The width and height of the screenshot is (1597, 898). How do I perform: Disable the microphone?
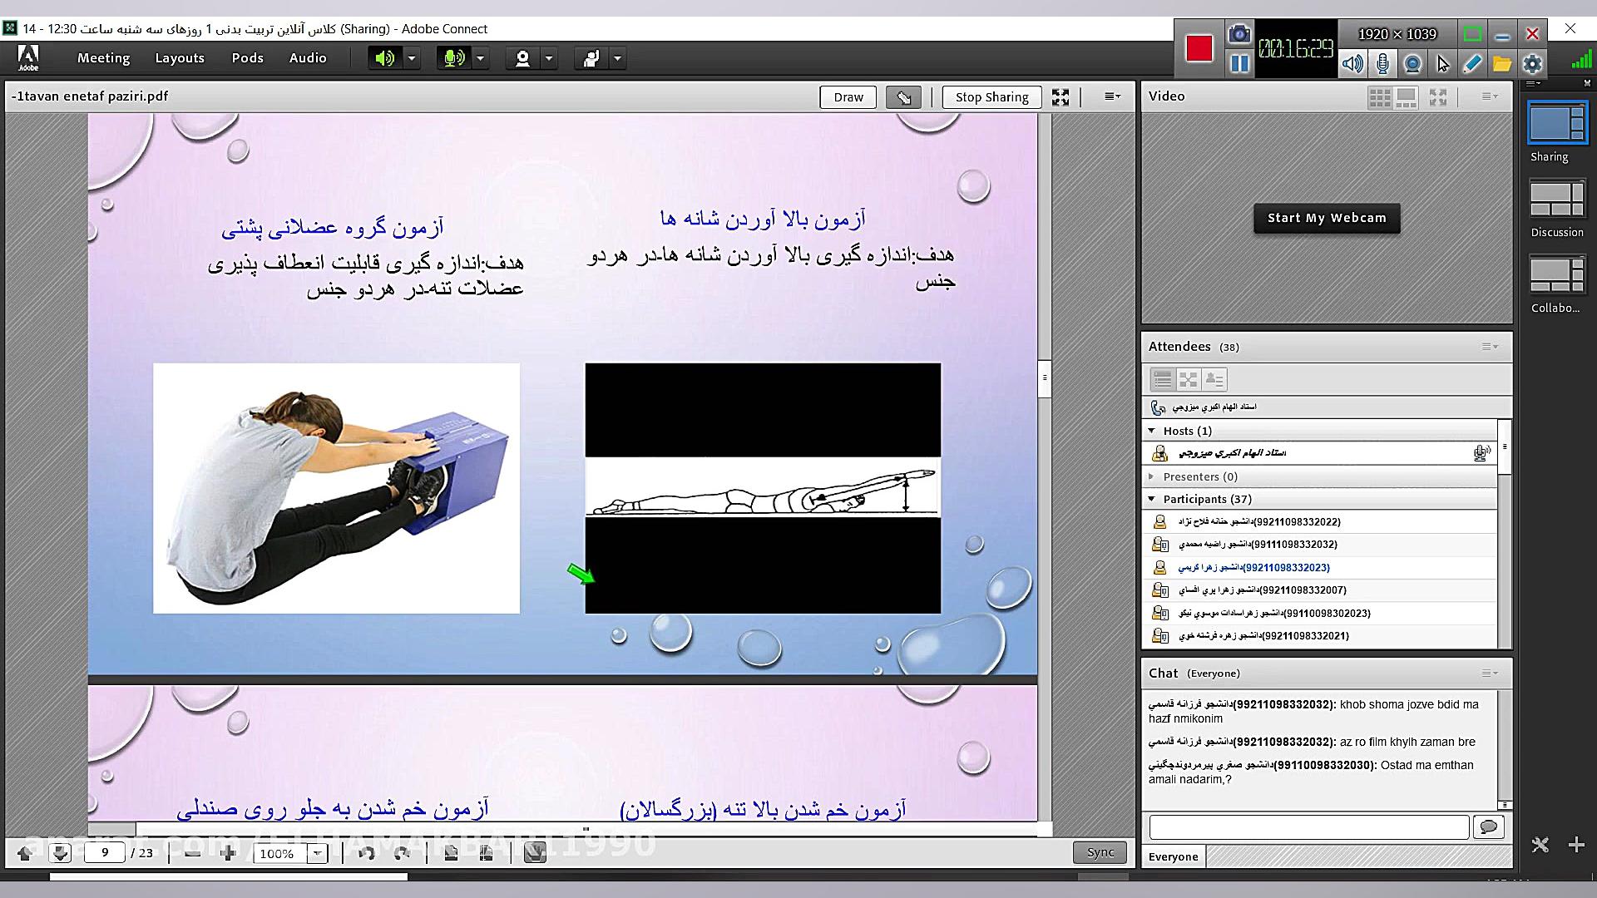point(452,57)
